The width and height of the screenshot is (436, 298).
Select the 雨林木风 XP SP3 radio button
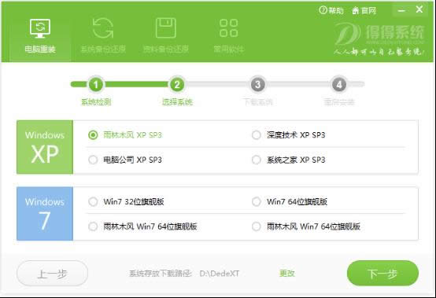[93, 135]
